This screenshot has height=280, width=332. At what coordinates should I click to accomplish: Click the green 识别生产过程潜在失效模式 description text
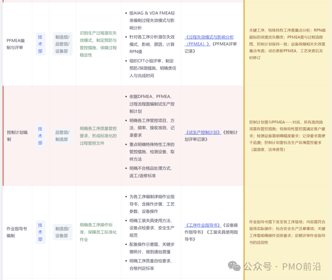point(98,44)
